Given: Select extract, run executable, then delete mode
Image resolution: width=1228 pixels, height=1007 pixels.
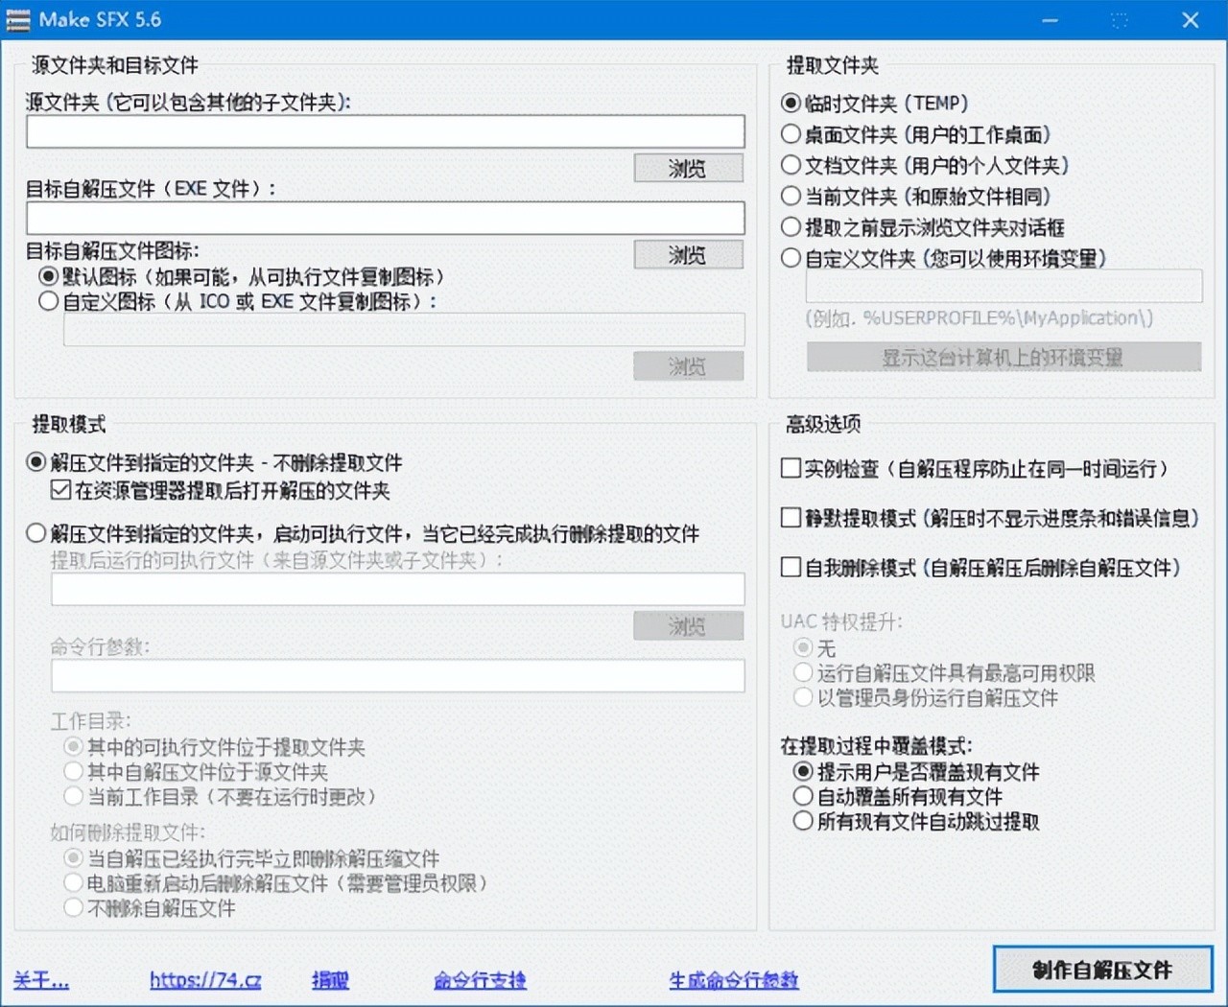Looking at the screenshot, I should tap(36, 533).
